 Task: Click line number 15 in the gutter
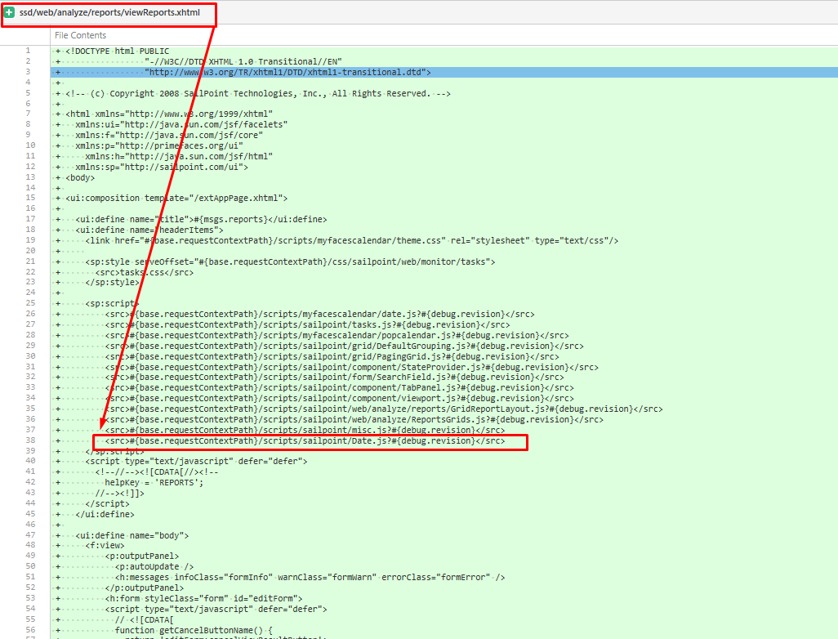click(30, 197)
